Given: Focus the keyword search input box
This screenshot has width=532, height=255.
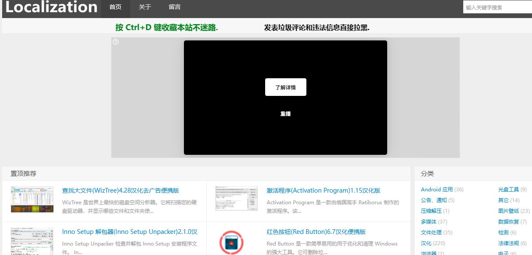Looking at the screenshot, I should [x=497, y=7].
